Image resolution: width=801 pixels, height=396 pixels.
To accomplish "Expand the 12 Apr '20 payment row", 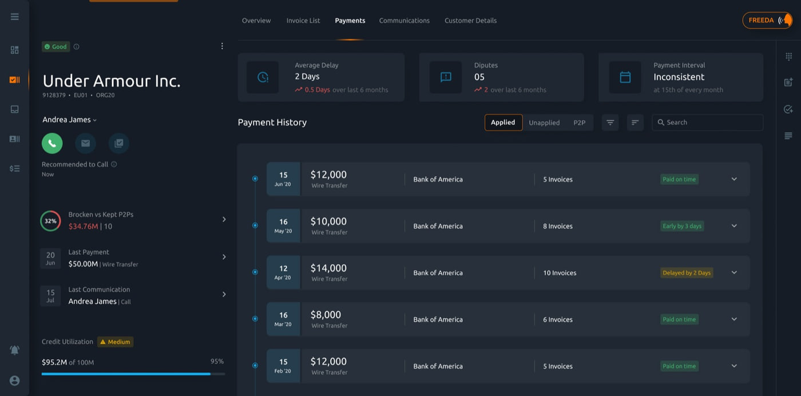I will [734, 272].
